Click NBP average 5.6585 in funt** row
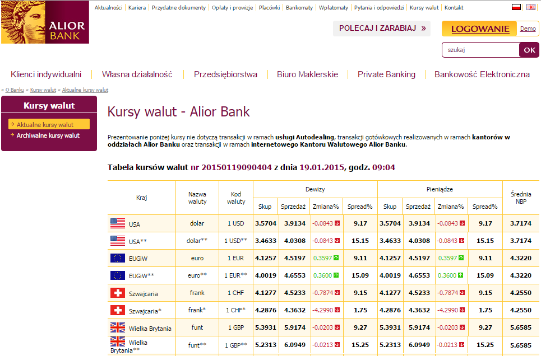This screenshot has height=356, width=541. tap(521, 345)
